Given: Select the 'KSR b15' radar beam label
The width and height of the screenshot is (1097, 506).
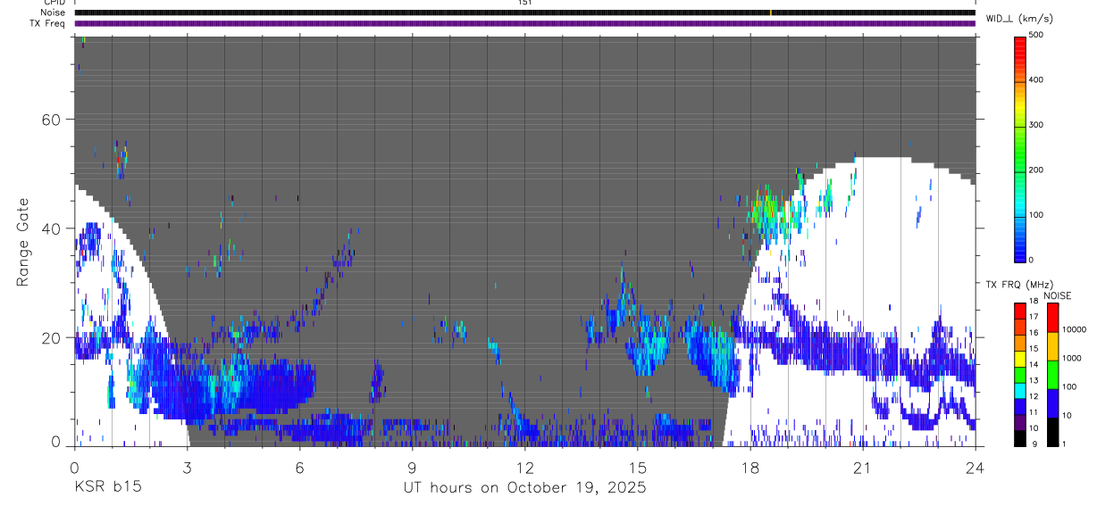Looking at the screenshot, I should click(107, 487).
